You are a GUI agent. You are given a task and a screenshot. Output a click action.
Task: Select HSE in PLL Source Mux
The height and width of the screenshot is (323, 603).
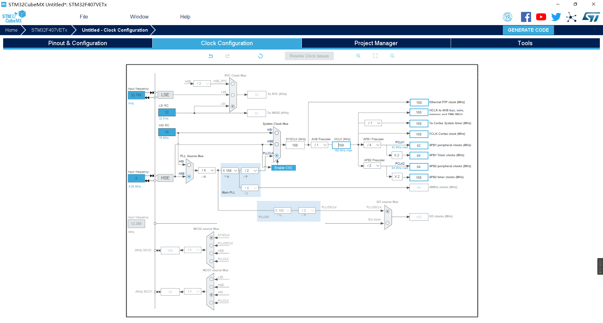[189, 177]
